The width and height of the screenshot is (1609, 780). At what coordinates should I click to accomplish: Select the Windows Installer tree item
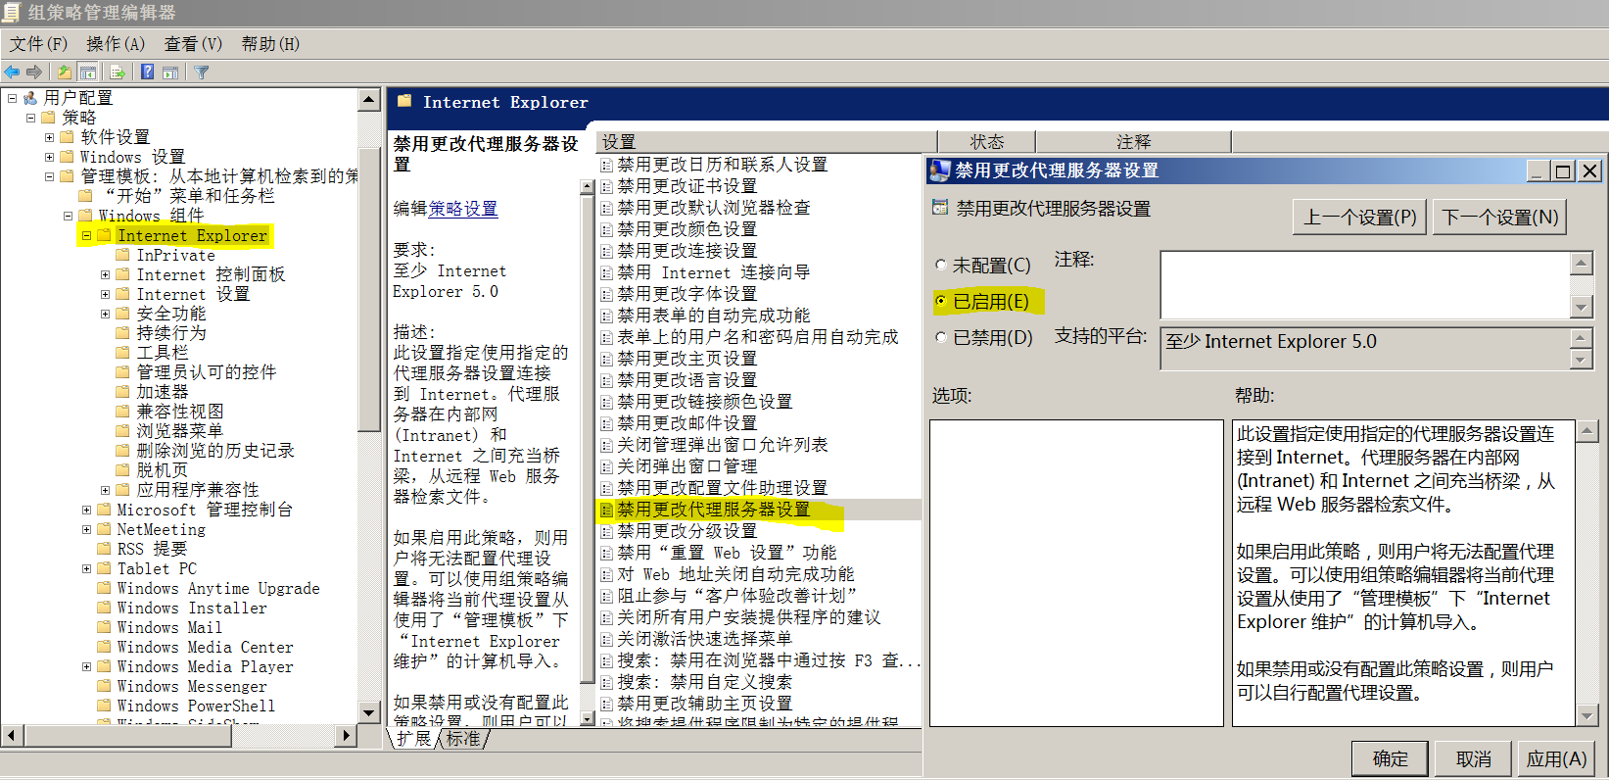(192, 608)
